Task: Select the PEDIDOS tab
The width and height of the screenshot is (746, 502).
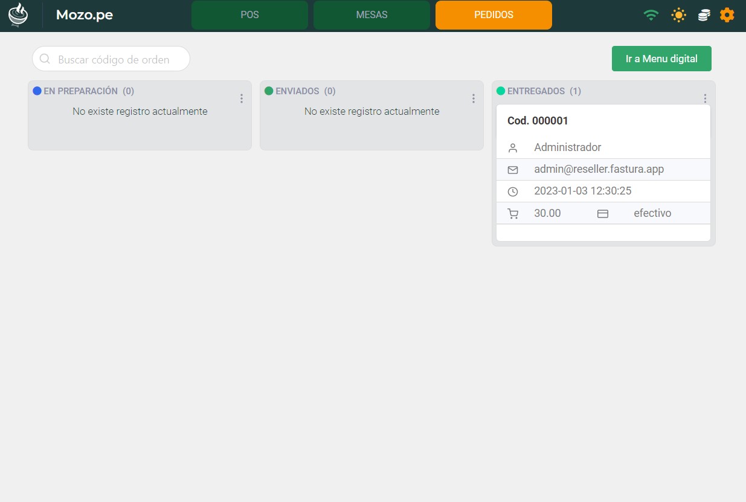Action: [x=494, y=15]
